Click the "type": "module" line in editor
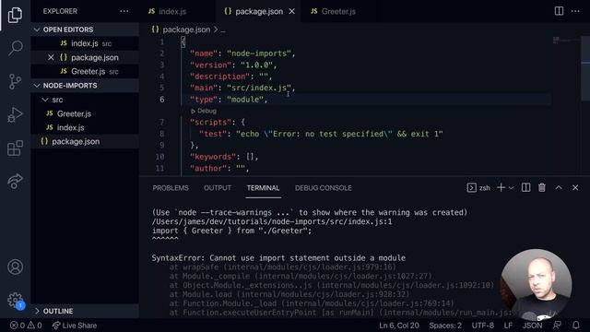 (229, 100)
